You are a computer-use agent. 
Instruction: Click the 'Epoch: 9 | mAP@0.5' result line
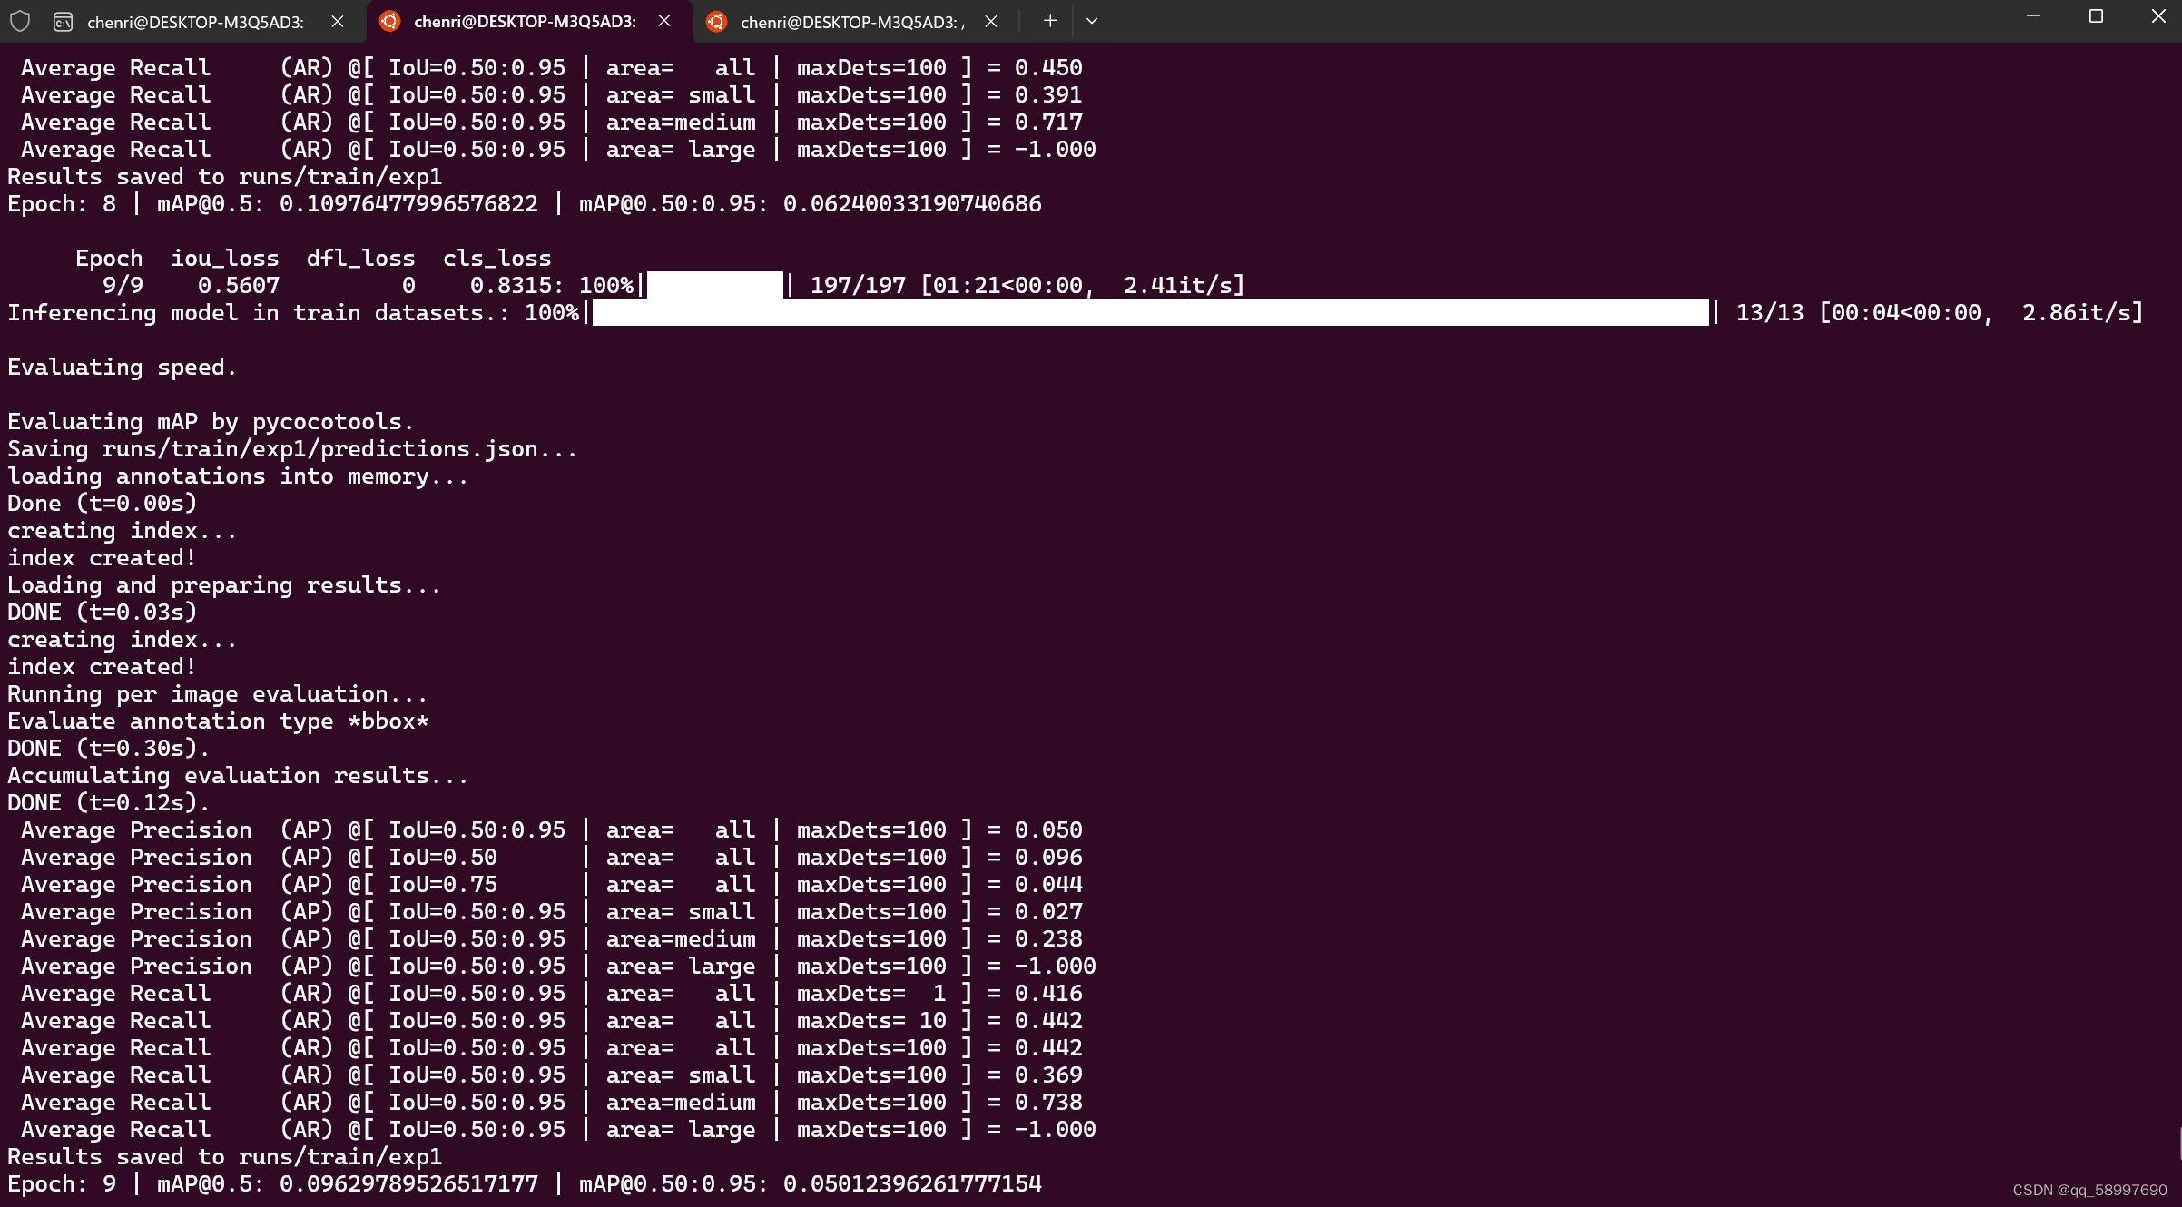524,1183
